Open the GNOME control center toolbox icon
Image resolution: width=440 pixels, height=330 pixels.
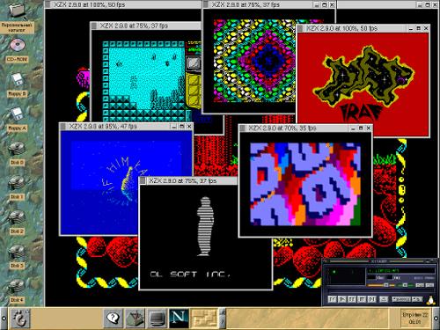click(135, 318)
